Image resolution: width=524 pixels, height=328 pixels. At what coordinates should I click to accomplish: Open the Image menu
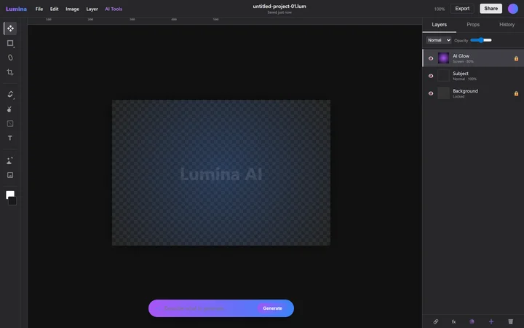click(x=72, y=9)
